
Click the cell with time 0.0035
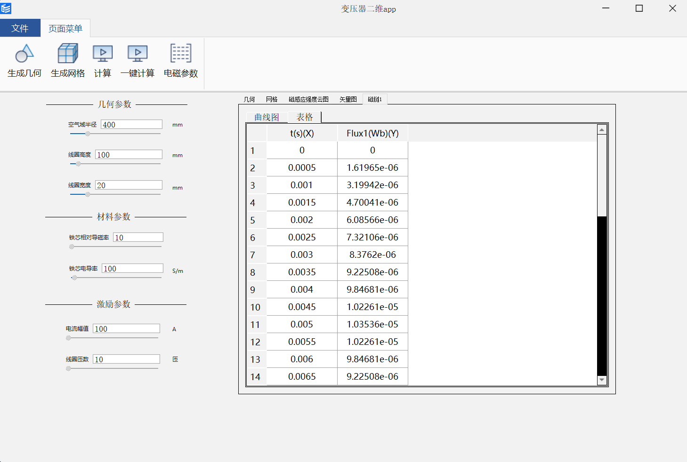click(302, 272)
